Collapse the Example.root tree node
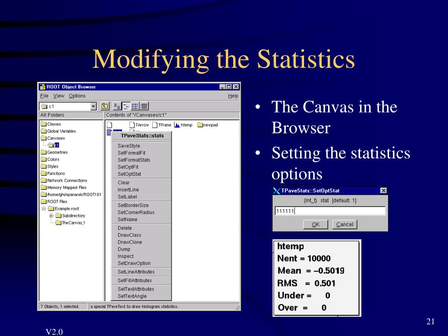This screenshot has width=448, height=336. [44, 209]
